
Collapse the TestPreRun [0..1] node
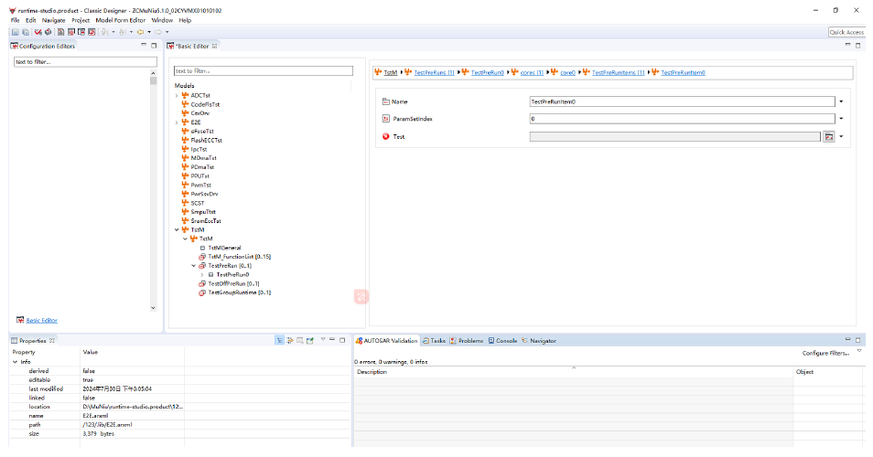tap(194, 266)
